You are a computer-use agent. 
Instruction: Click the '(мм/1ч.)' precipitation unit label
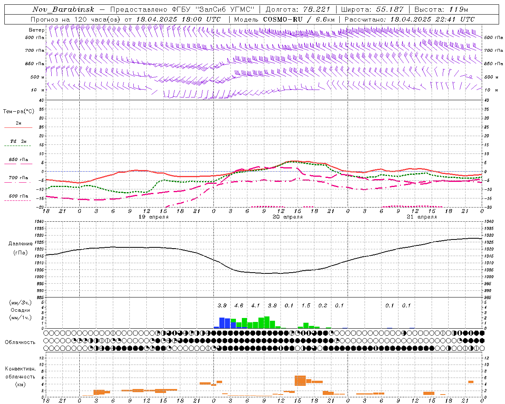tap(20, 318)
